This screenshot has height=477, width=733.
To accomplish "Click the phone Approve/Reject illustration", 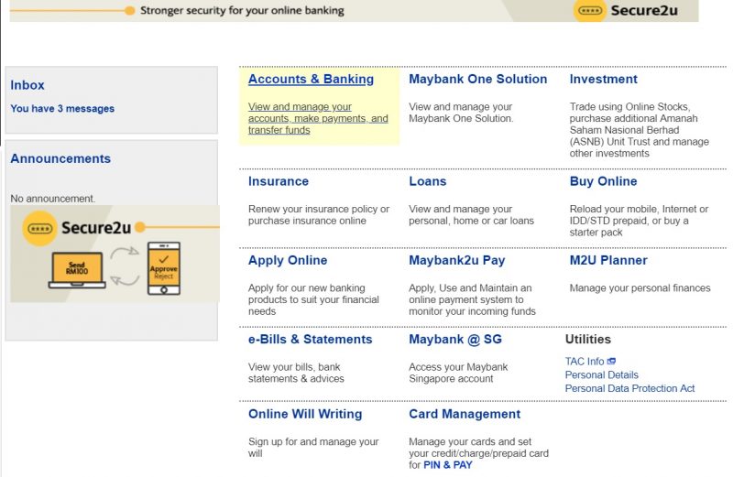I will pyautogui.click(x=164, y=268).
